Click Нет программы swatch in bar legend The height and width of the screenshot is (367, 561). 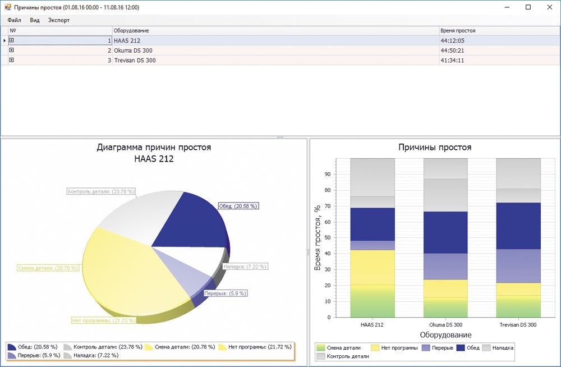click(x=375, y=348)
